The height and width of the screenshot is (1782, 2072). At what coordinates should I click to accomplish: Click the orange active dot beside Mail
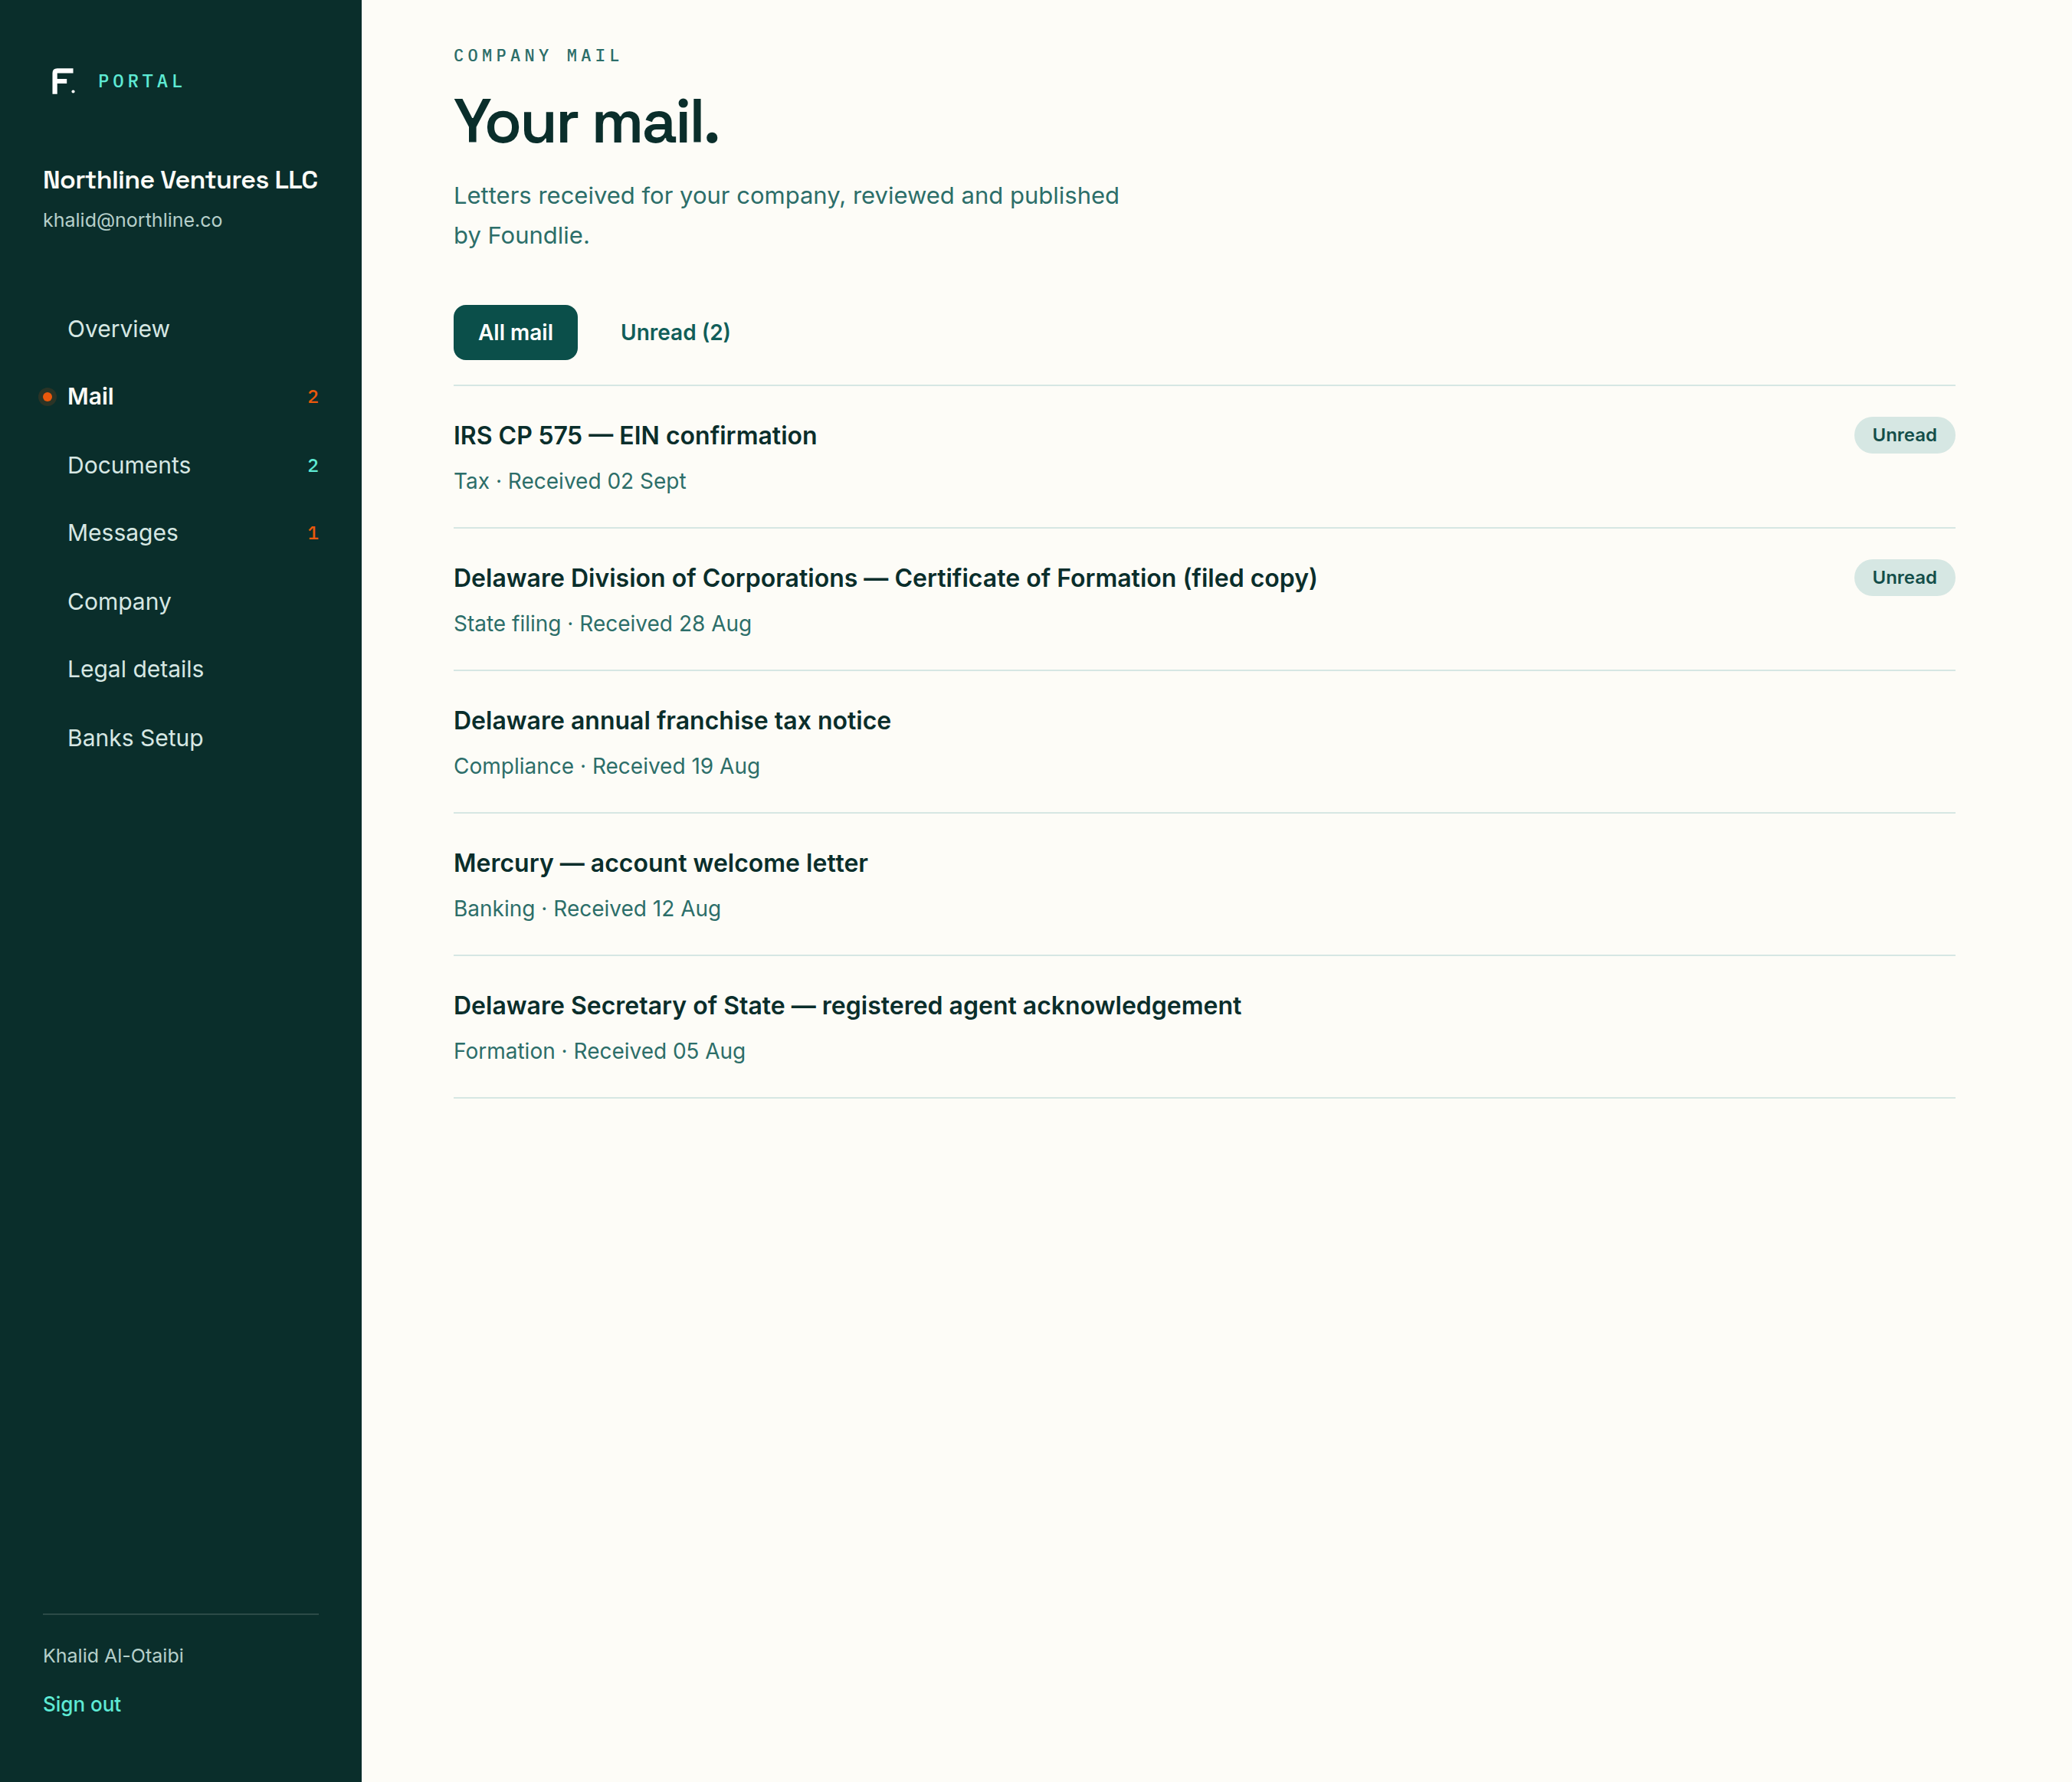(47, 397)
